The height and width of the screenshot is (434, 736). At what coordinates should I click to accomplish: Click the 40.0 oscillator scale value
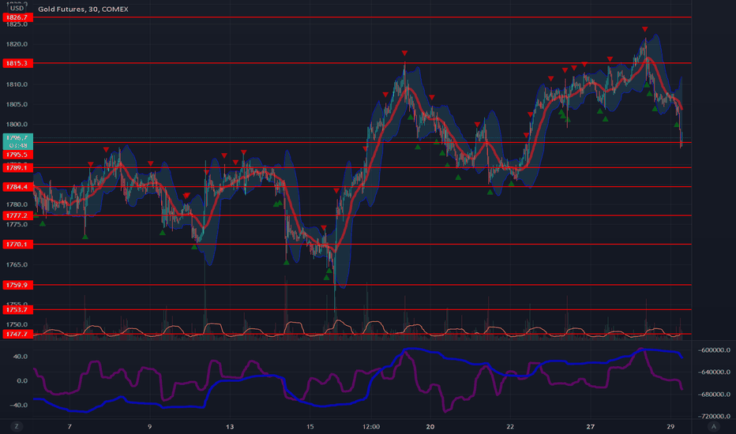click(21, 356)
